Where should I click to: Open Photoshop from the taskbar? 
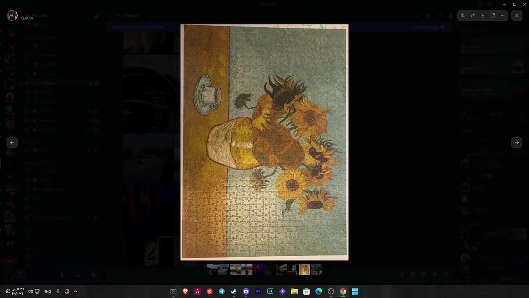(x=270, y=291)
